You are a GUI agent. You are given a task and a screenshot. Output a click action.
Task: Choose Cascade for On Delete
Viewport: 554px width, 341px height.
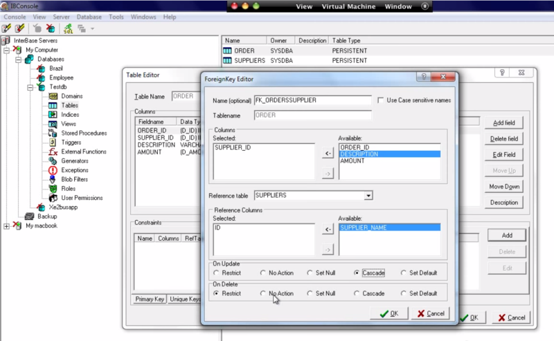[357, 293]
